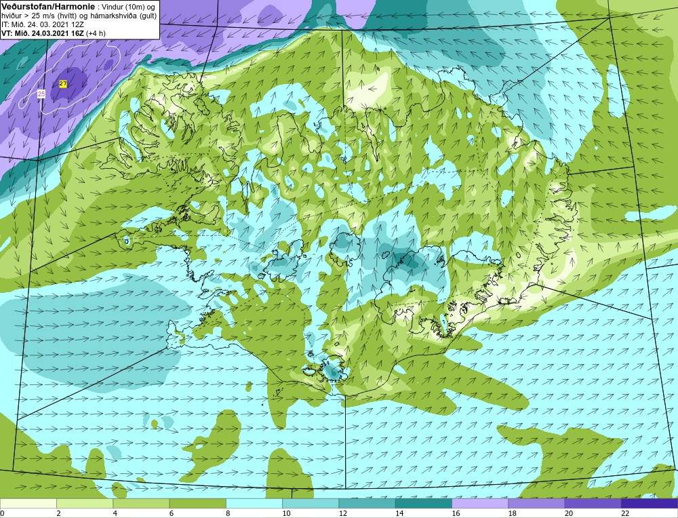Screen dimensions: 678x518
Task: Pick the lavender 16–18 legend swatch
Action: 480,503
